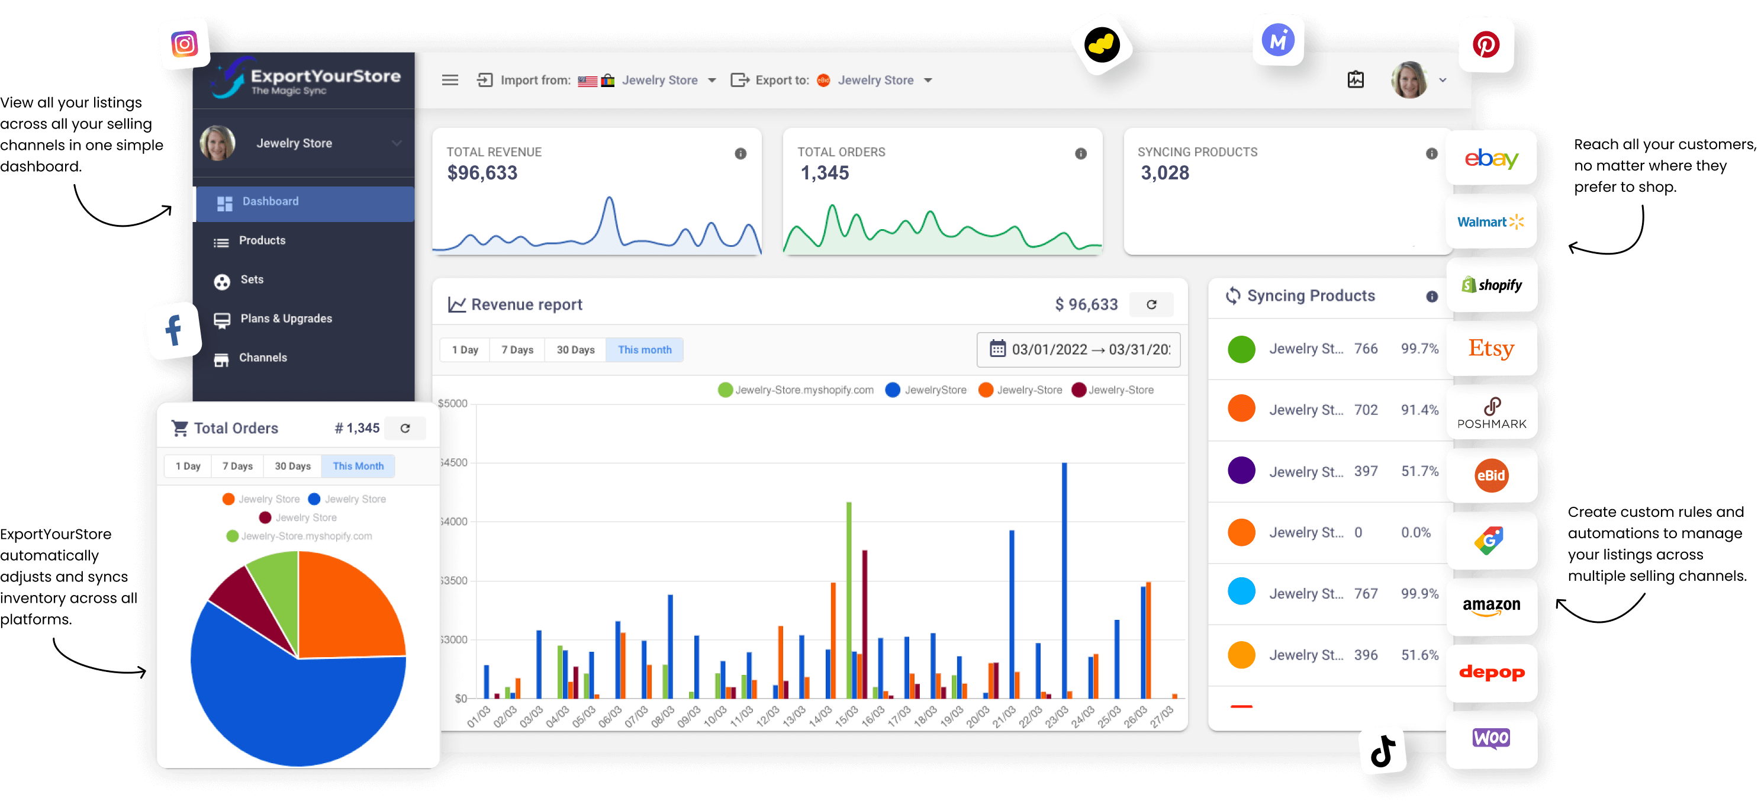Viewport: 1761px width, 804px height.
Task: Open the report icon in top bar
Action: click(1355, 80)
